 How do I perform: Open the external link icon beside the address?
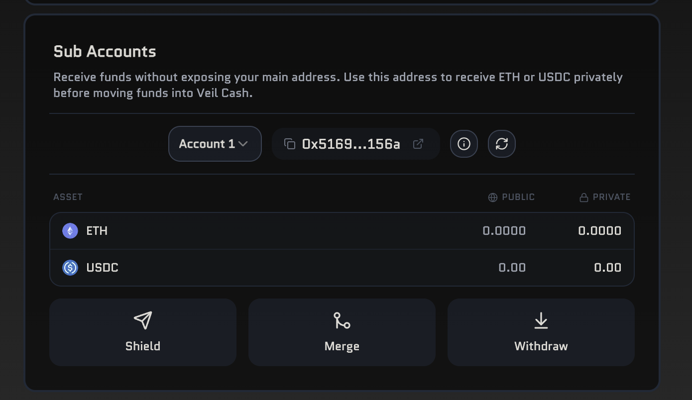click(418, 143)
